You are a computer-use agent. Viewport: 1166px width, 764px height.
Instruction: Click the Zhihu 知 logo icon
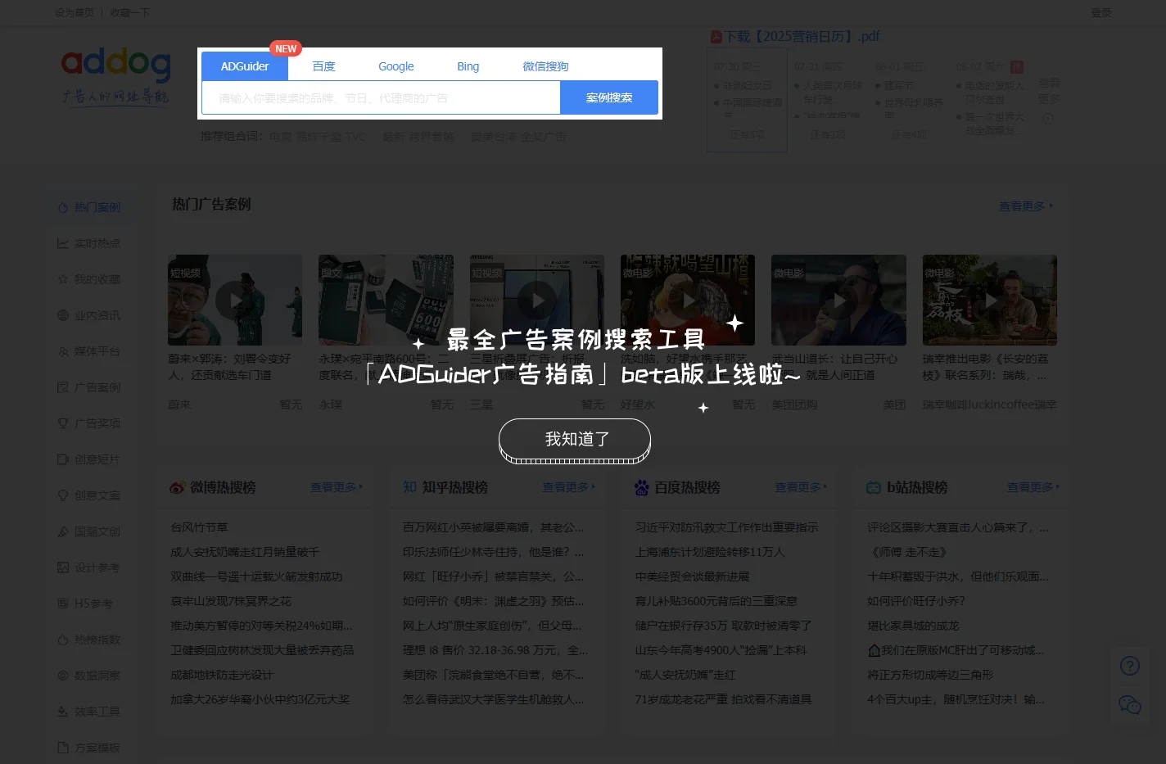[409, 487]
